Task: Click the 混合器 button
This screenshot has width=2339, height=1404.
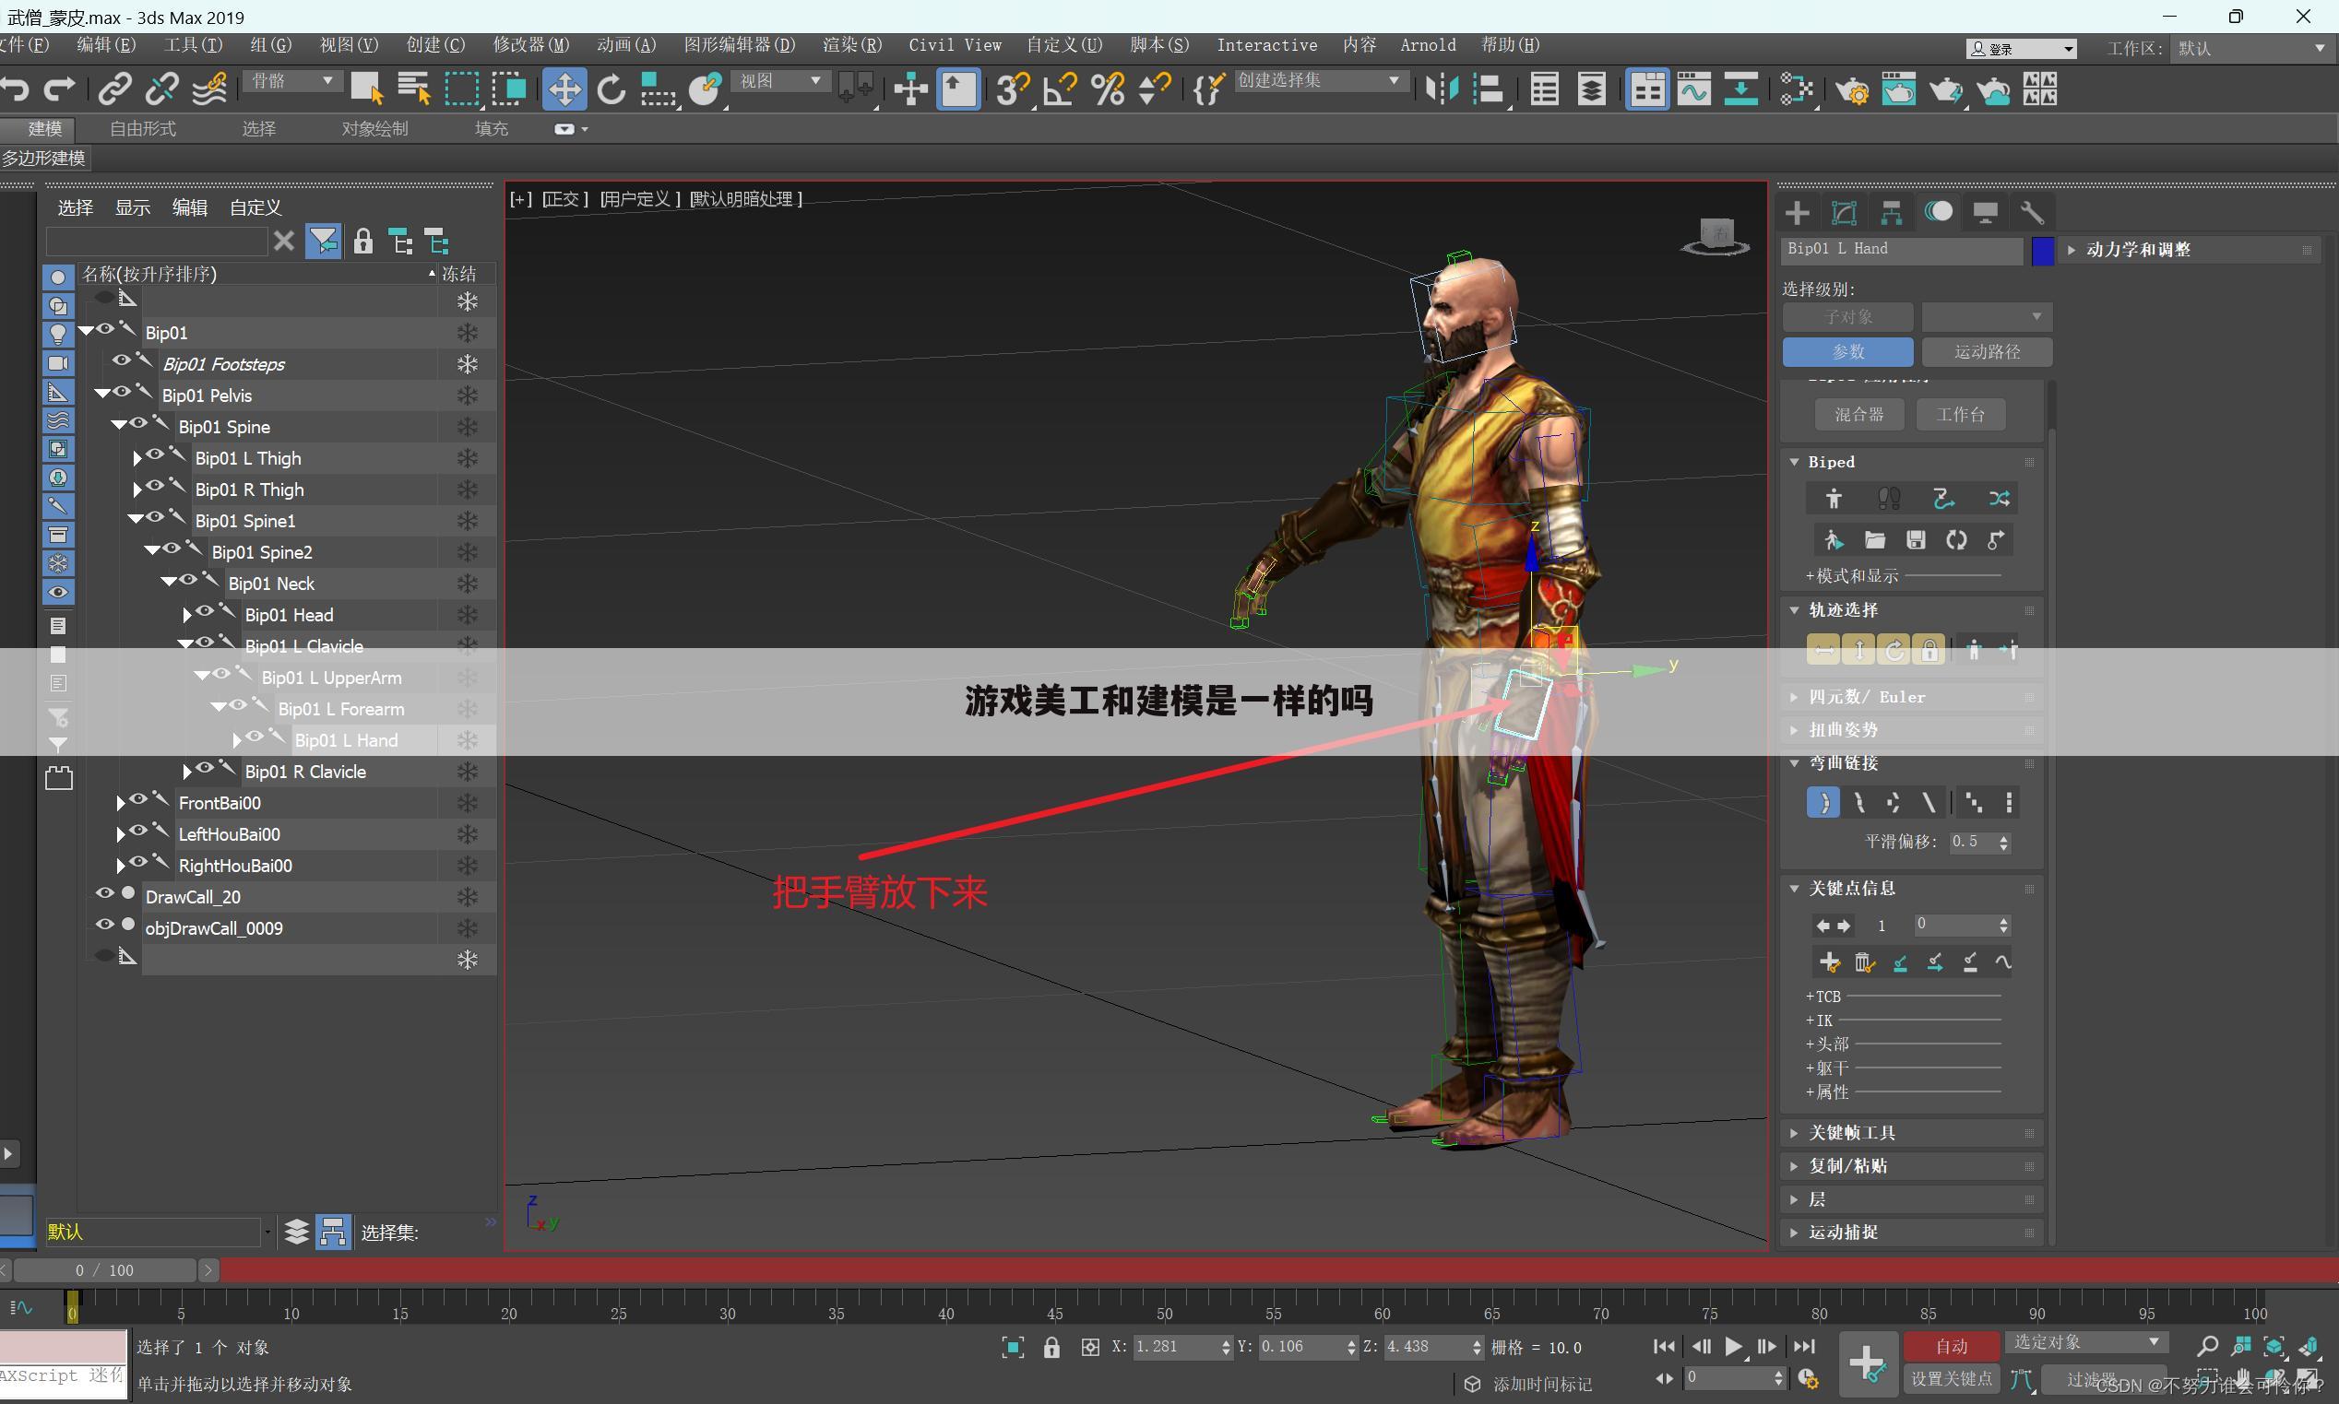Action: tap(1859, 415)
